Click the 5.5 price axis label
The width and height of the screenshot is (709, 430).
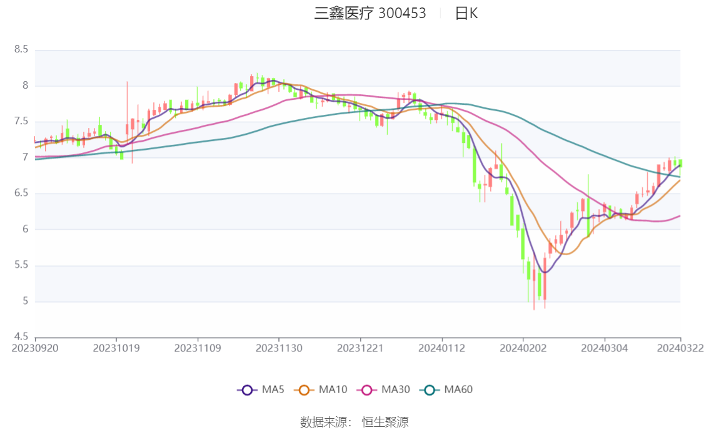[21, 265]
